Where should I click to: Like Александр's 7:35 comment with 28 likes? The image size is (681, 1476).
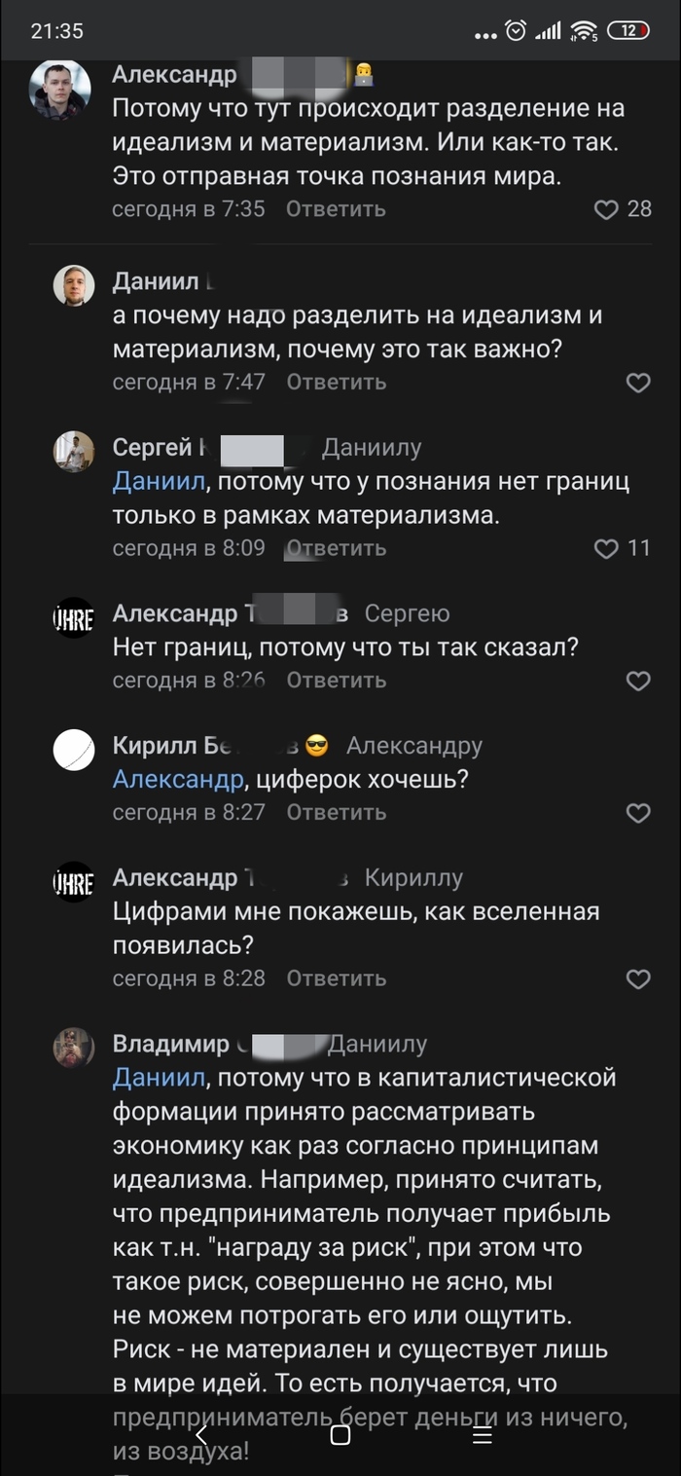pos(606,209)
